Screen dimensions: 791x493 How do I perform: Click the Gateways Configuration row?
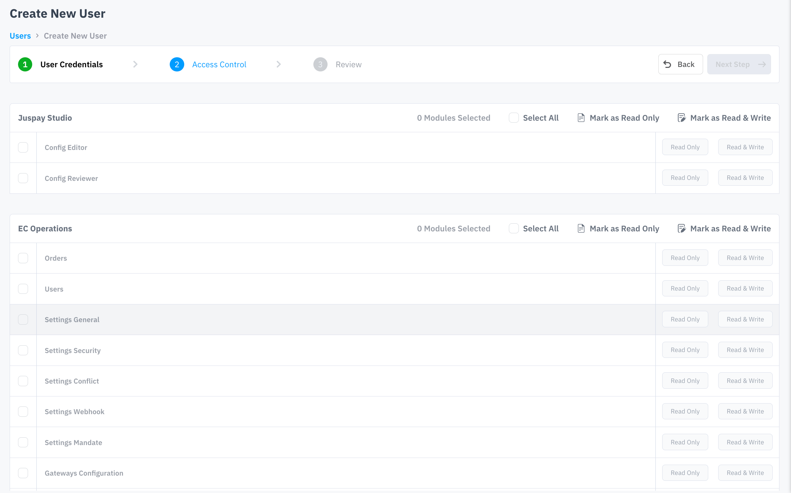(84, 473)
